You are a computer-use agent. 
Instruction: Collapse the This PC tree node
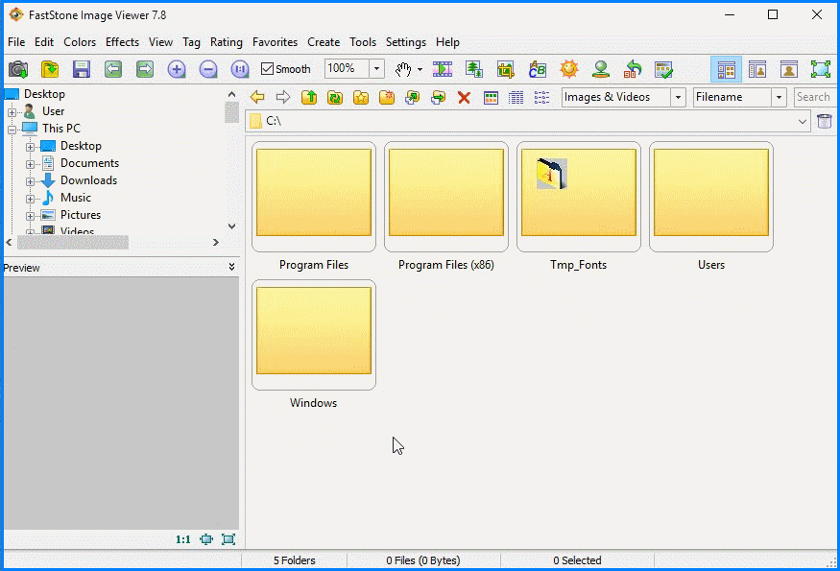tap(12, 130)
